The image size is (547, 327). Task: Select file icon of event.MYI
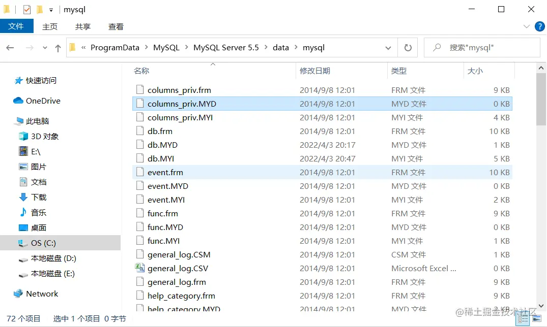coord(140,200)
